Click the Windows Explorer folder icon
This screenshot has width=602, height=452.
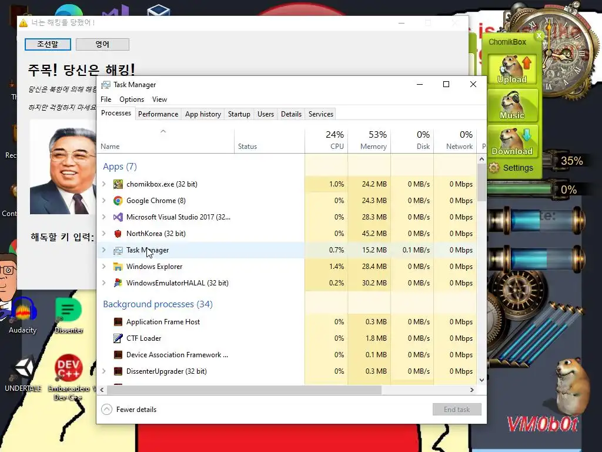118,267
